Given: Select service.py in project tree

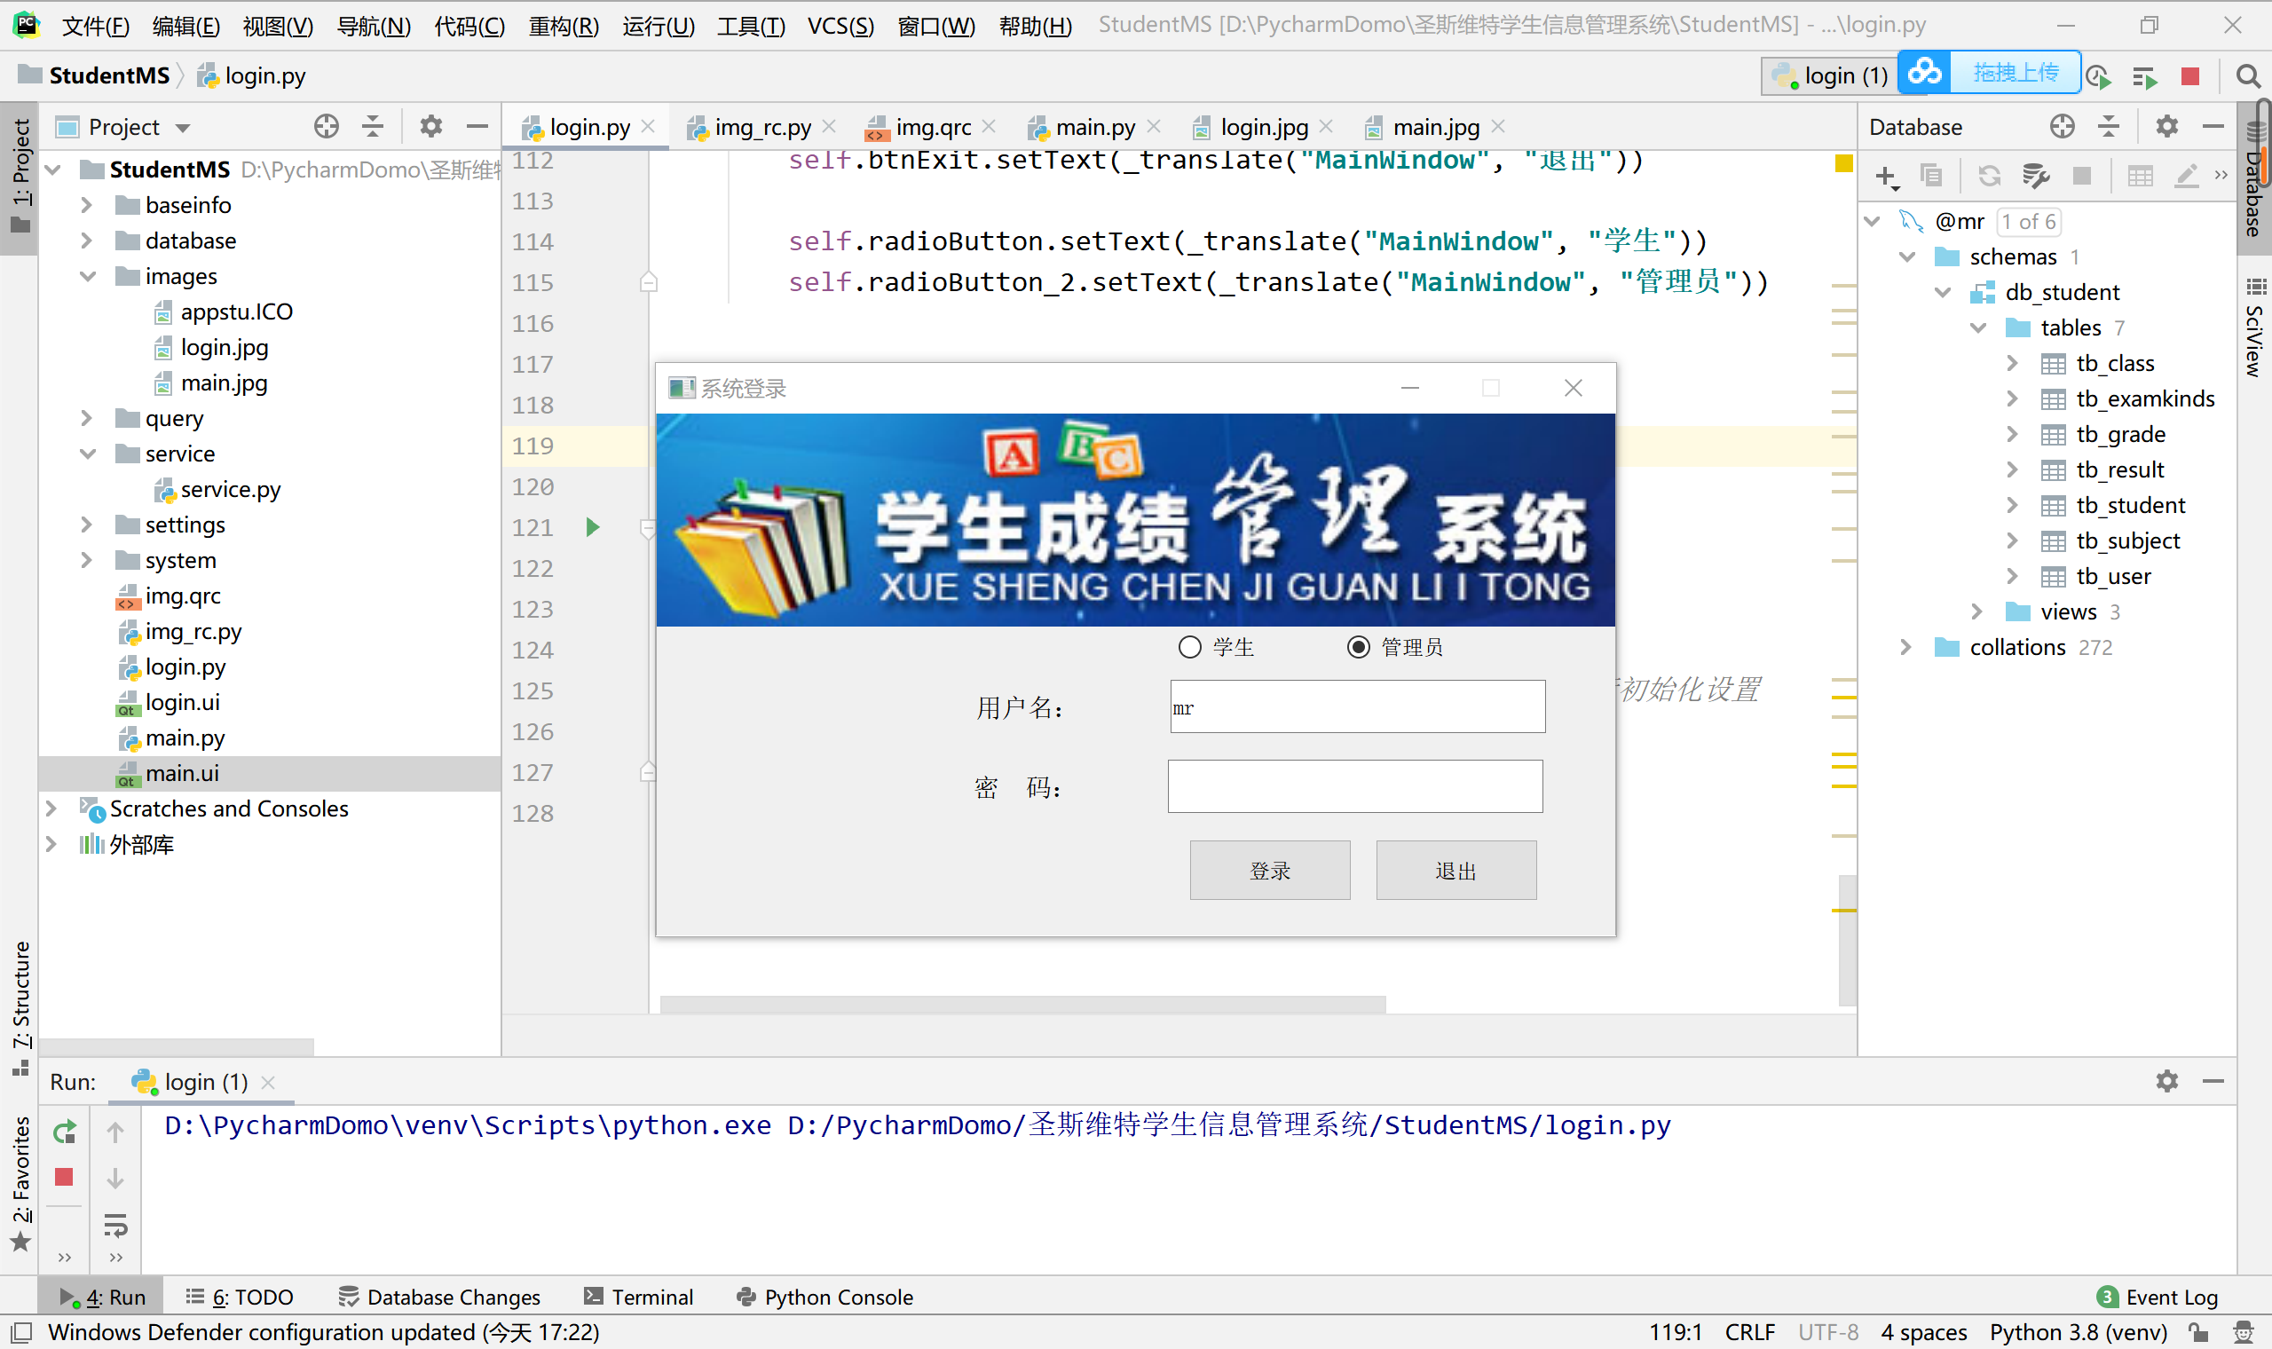Looking at the screenshot, I should tap(230, 489).
